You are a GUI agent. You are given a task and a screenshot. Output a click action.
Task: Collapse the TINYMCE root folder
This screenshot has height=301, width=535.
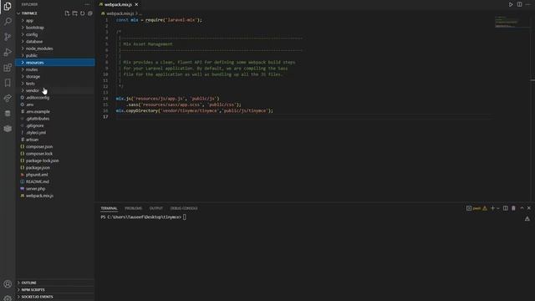[29, 13]
